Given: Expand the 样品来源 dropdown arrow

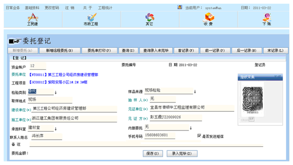Looking at the screenshot, I should (195, 92).
